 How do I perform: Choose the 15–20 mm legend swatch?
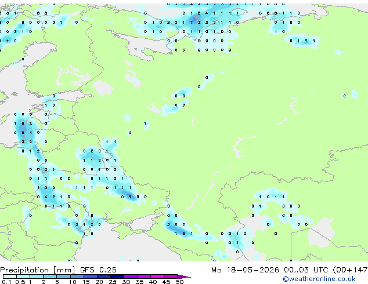[x=90, y=276]
